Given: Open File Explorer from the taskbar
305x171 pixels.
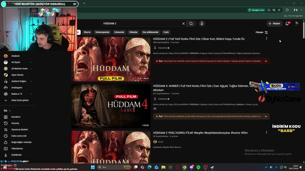Looking at the screenshot, I should (x=163, y=167).
